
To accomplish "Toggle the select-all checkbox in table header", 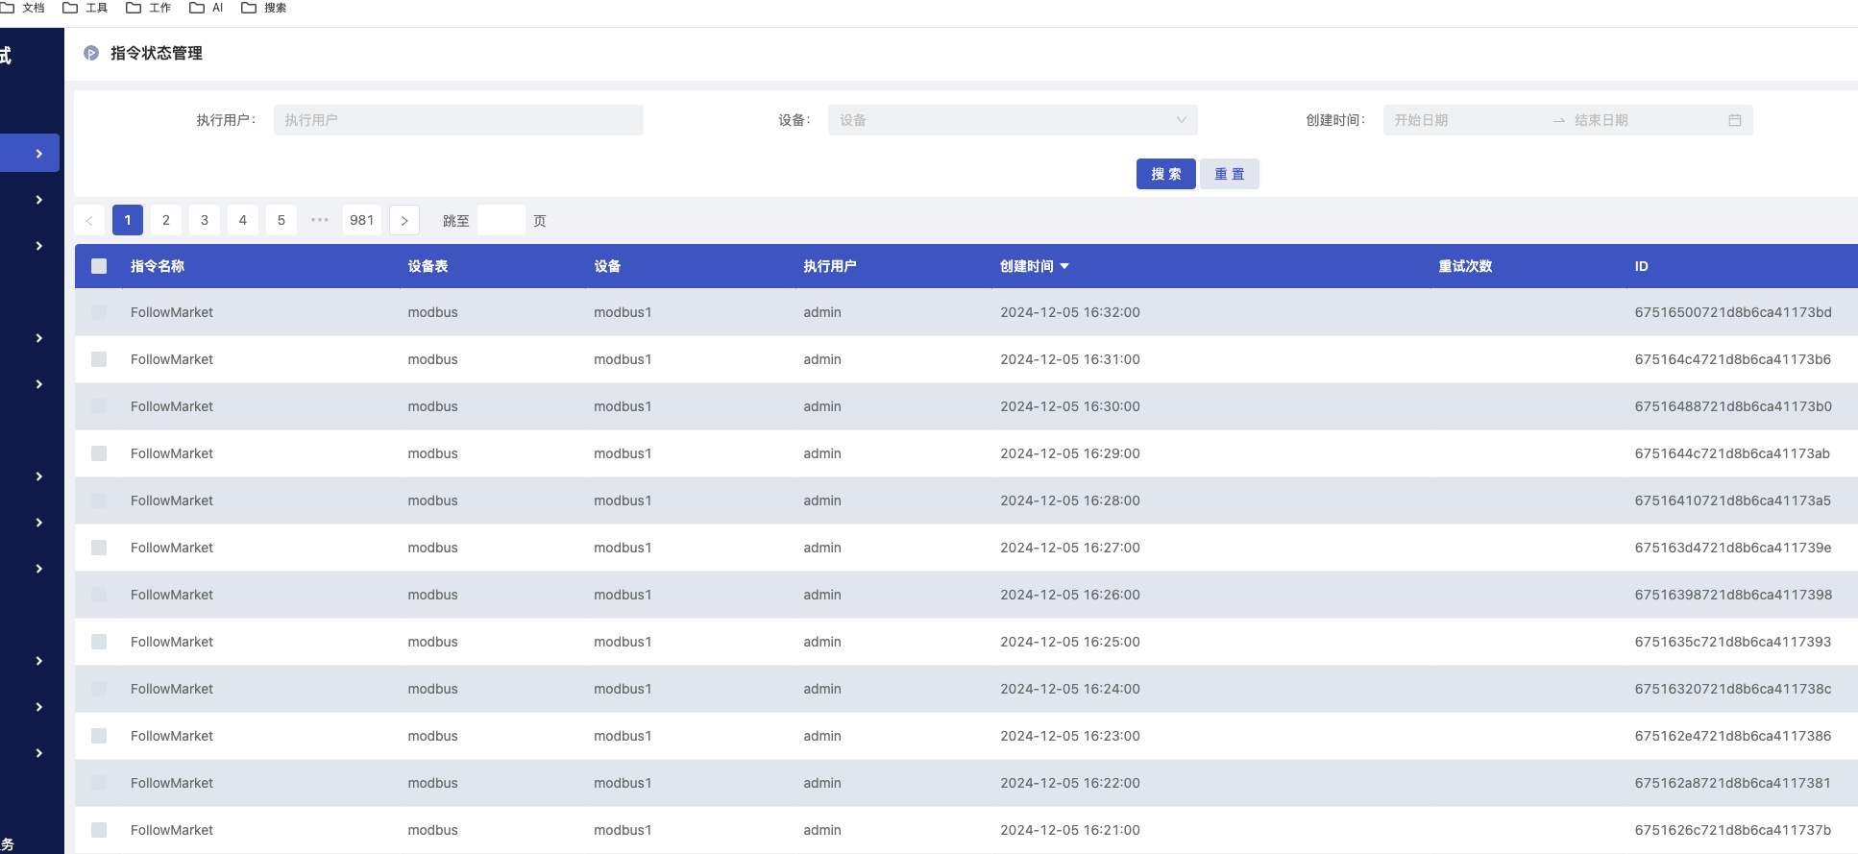I will 99,266.
